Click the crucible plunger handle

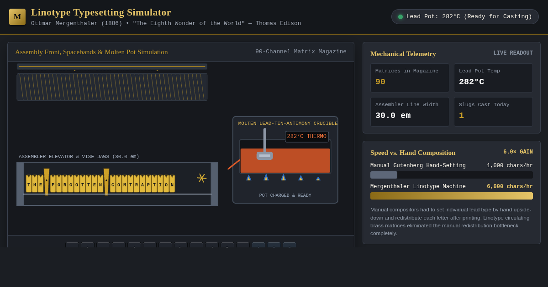click(264, 140)
